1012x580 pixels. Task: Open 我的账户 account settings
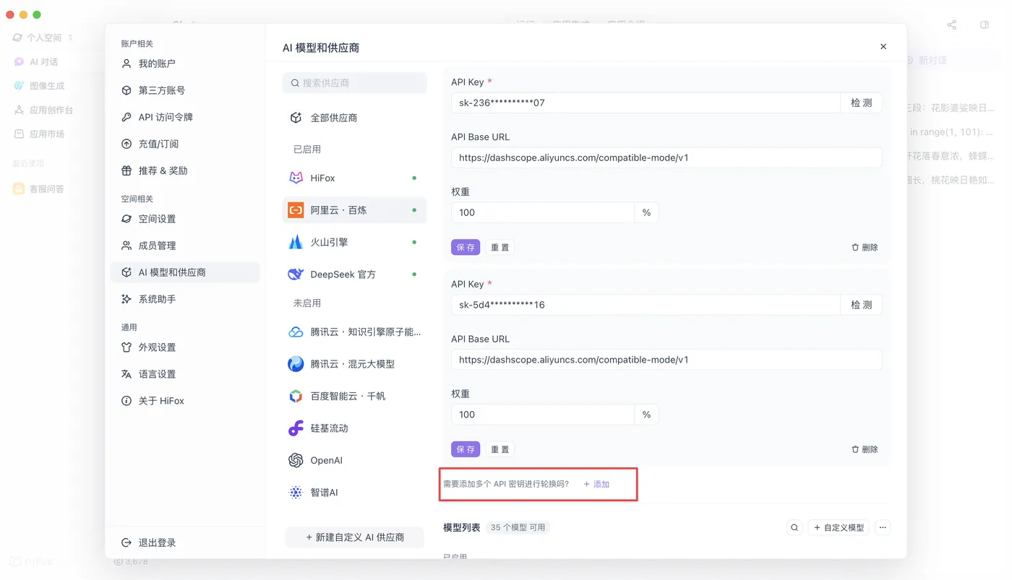(x=184, y=64)
